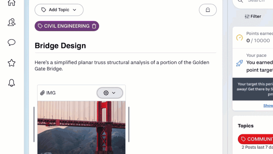Open the image settings gear dropdown
The width and height of the screenshot is (273, 154).
tap(110, 93)
